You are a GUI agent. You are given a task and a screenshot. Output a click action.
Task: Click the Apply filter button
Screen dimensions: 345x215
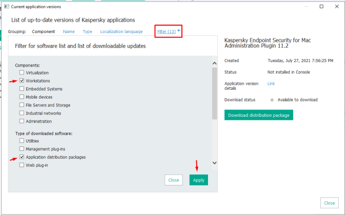(199, 180)
